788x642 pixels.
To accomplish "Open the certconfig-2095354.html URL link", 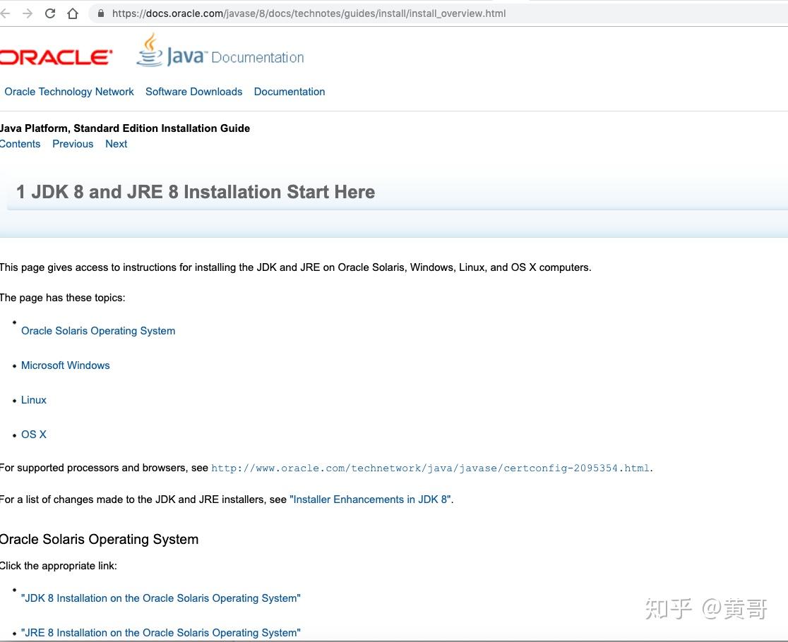I will (431, 468).
